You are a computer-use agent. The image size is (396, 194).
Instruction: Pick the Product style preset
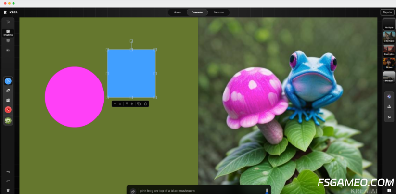tap(389, 77)
